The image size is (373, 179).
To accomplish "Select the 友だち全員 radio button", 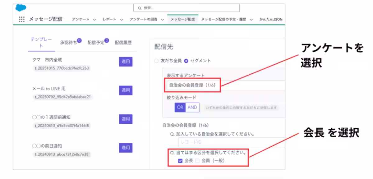I will click(x=156, y=61).
